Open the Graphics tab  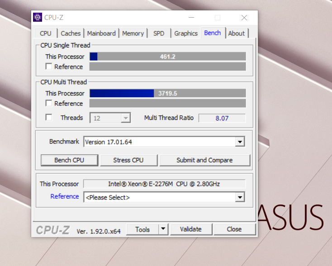pos(186,33)
